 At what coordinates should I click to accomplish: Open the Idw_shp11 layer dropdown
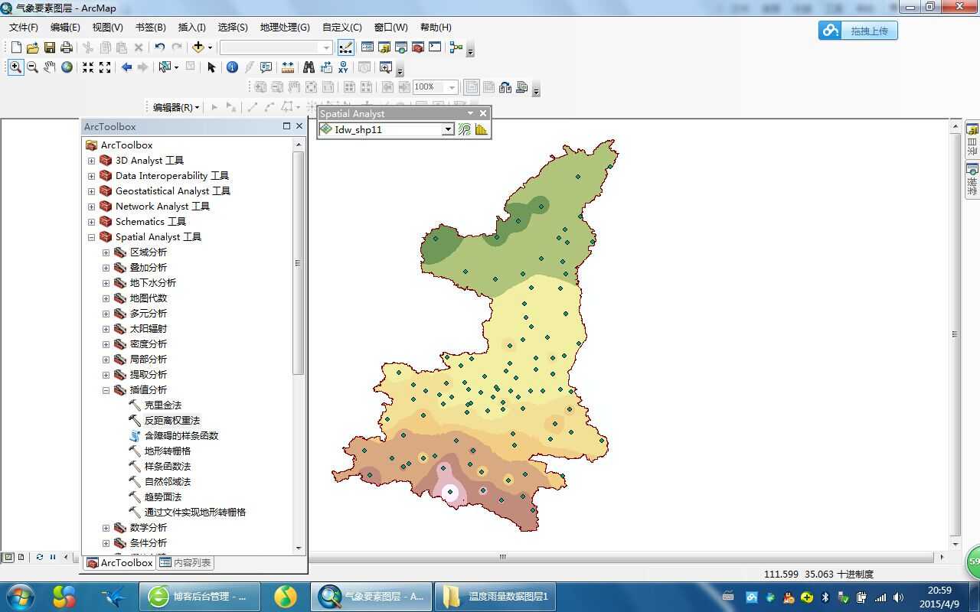(x=448, y=130)
